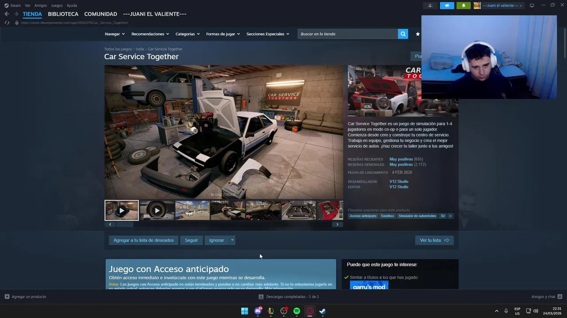
Task: Click the Steam forward navigation arrow
Action: 16,14
